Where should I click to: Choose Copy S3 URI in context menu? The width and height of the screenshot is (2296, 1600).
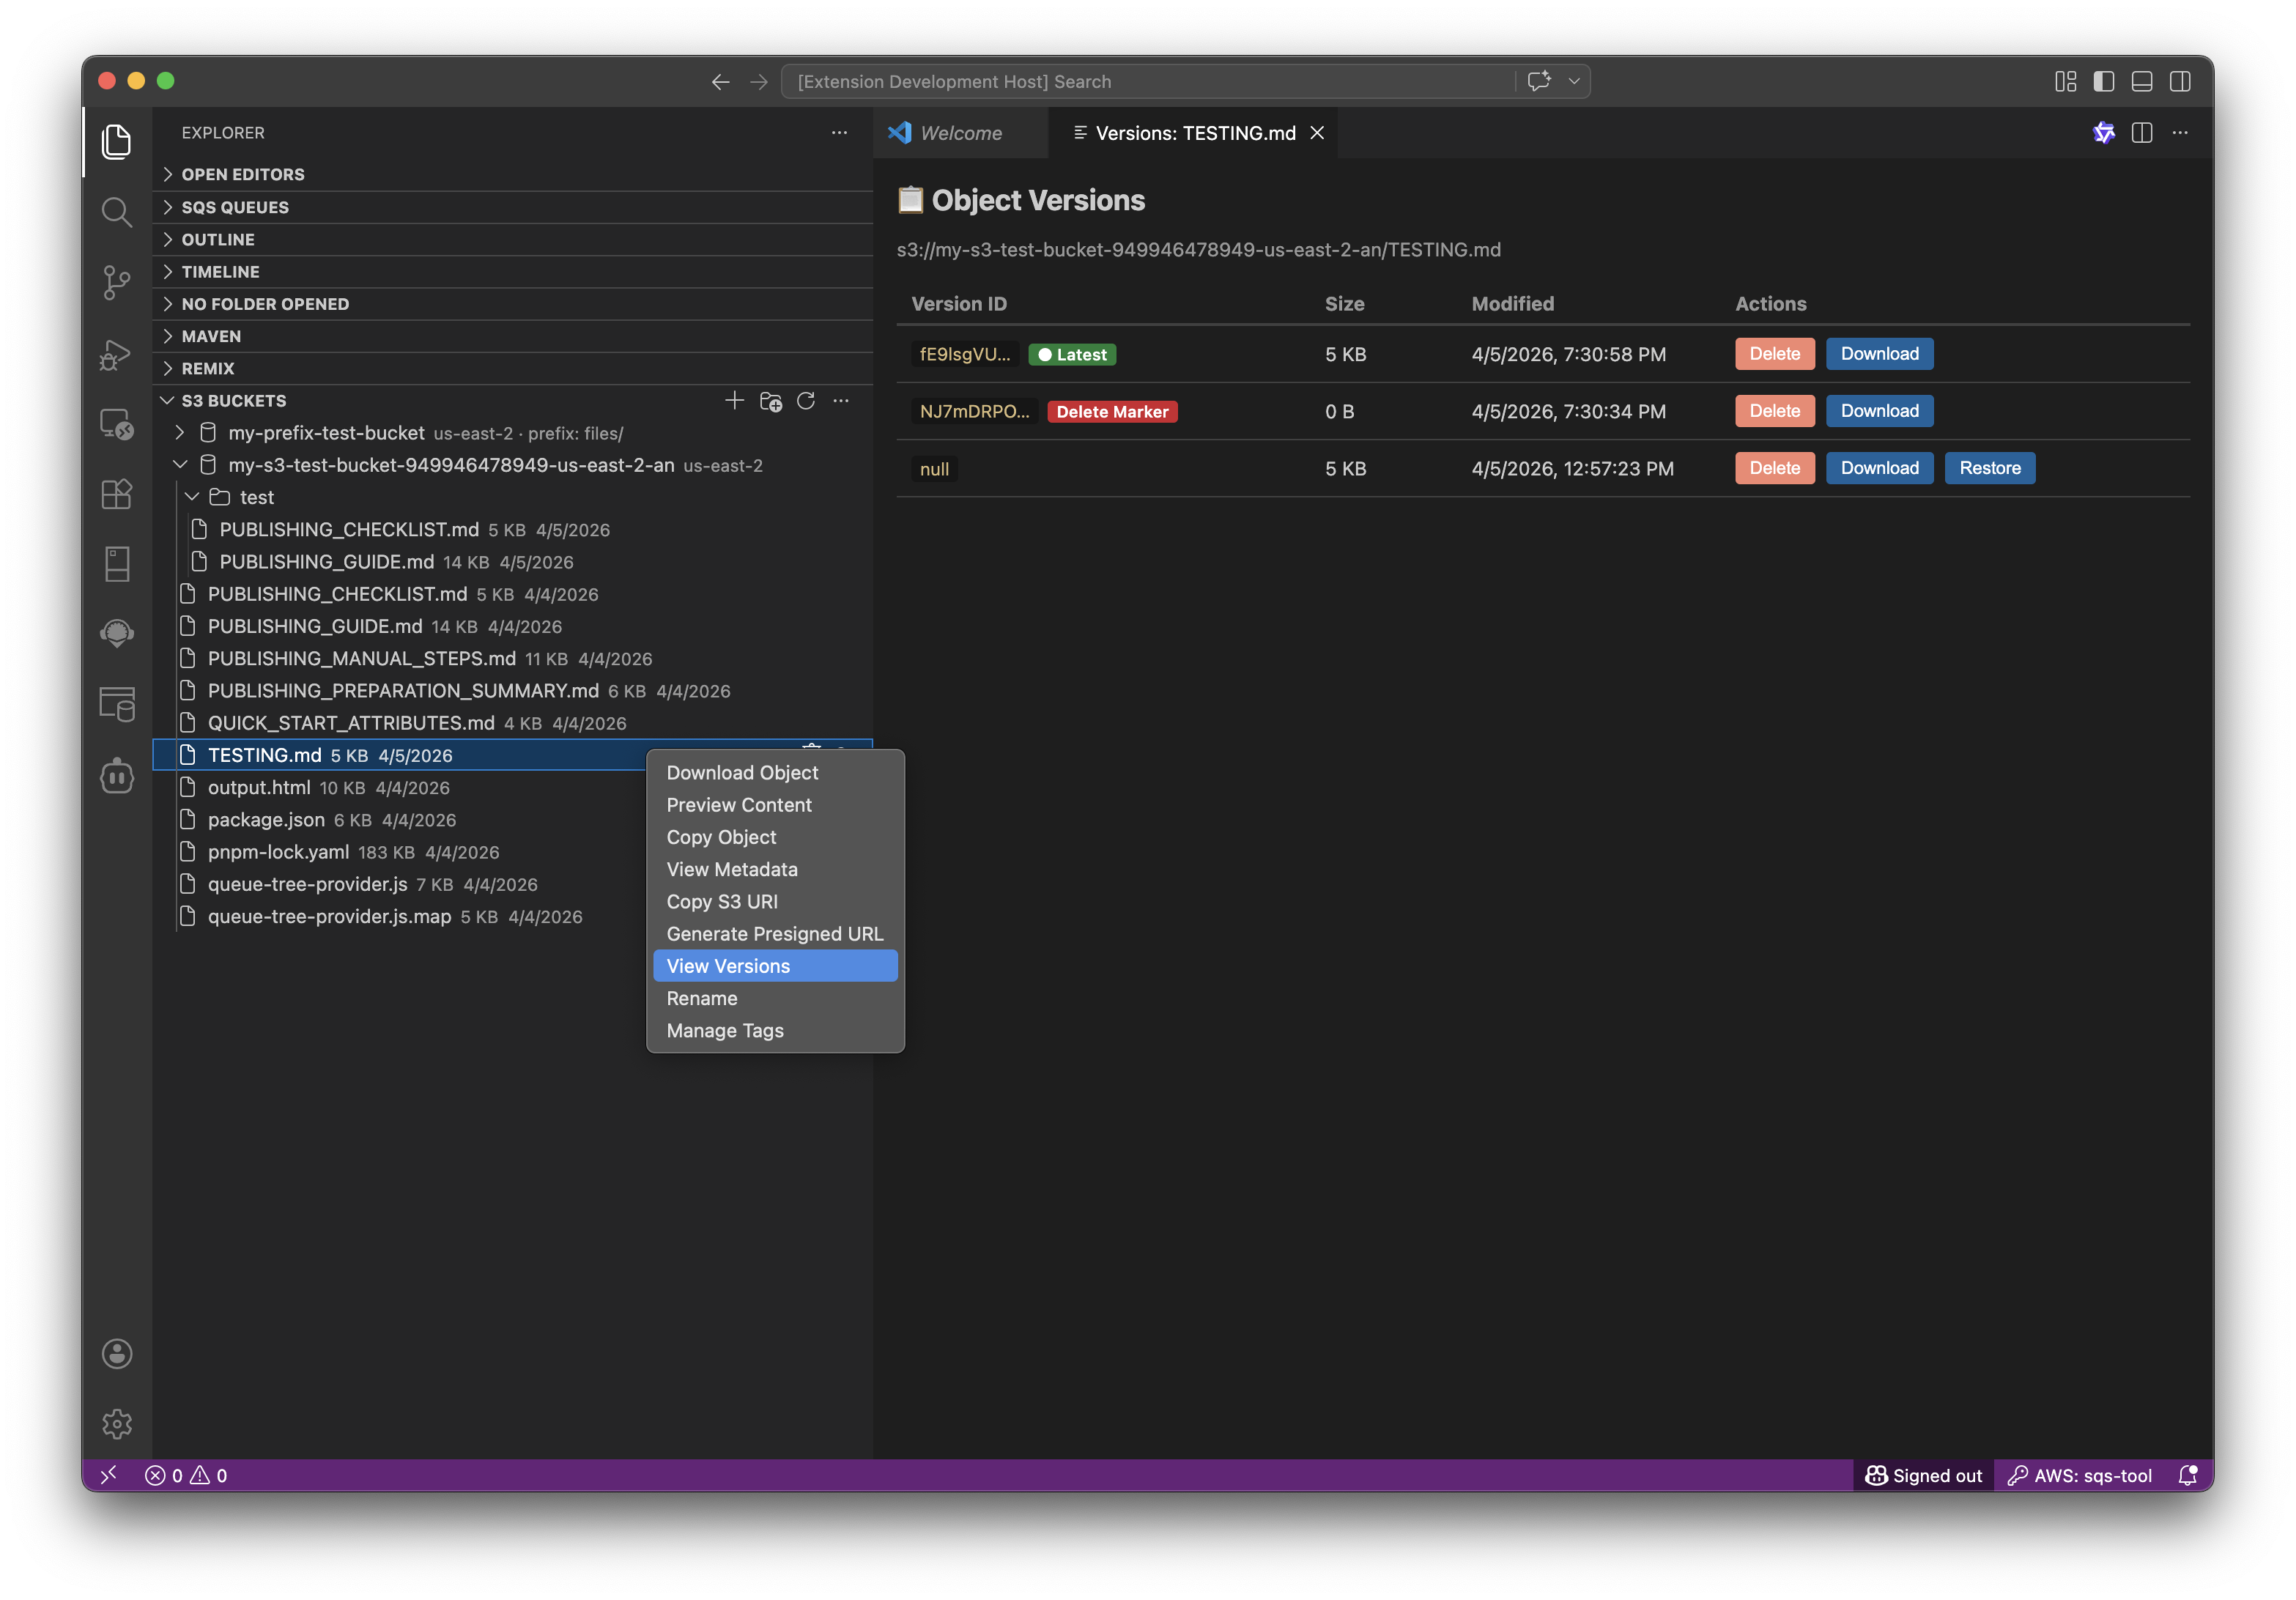775,902
